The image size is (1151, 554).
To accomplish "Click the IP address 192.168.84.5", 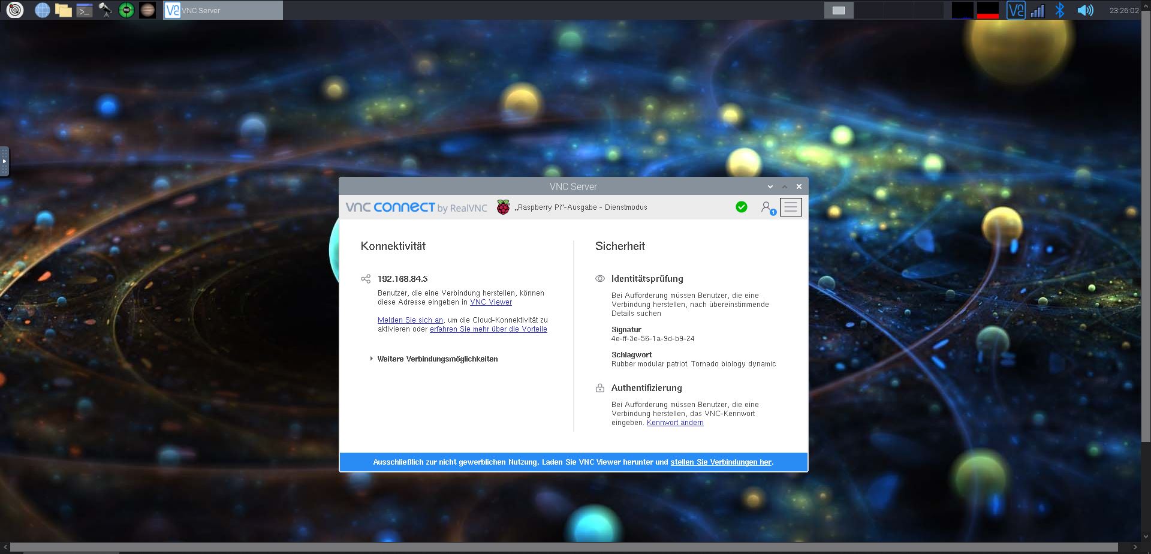I will click(403, 279).
